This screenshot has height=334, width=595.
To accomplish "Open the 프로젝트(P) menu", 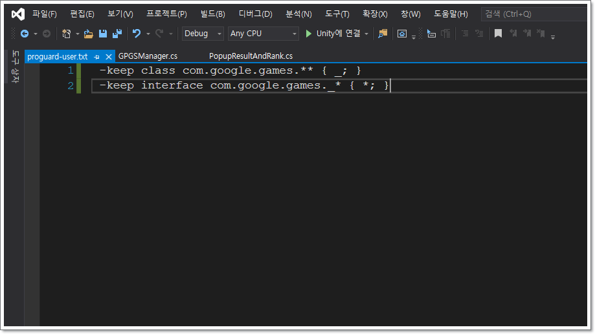I will (166, 14).
